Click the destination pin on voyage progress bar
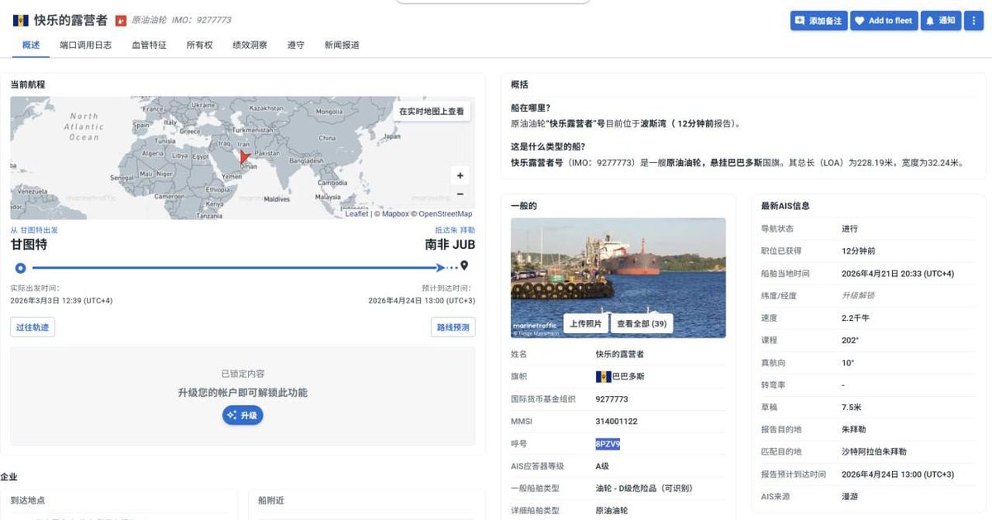 tap(465, 266)
